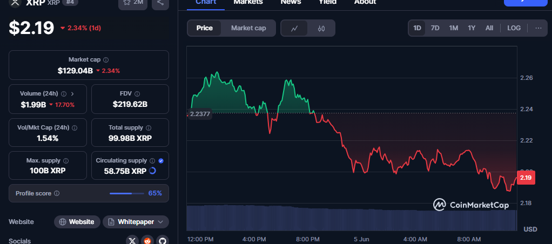This screenshot has height=244, width=552.
Task: Share XRP page via share icon
Action: 160,4
